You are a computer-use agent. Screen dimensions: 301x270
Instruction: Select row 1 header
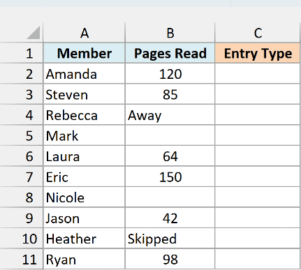pyautogui.click(x=22, y=53)
